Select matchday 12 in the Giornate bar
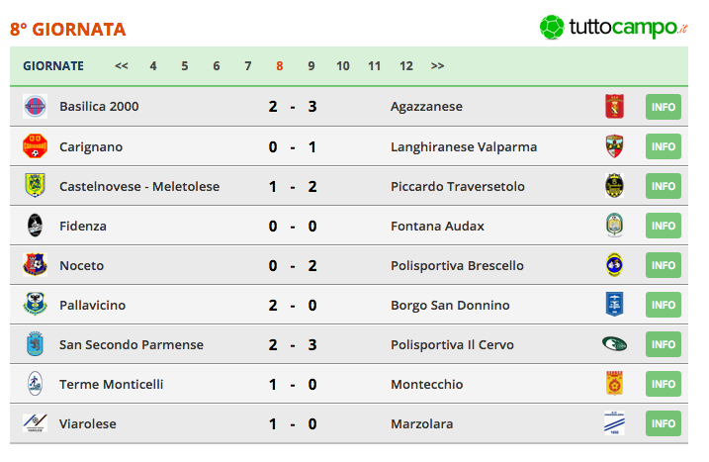 click(406, 66)
